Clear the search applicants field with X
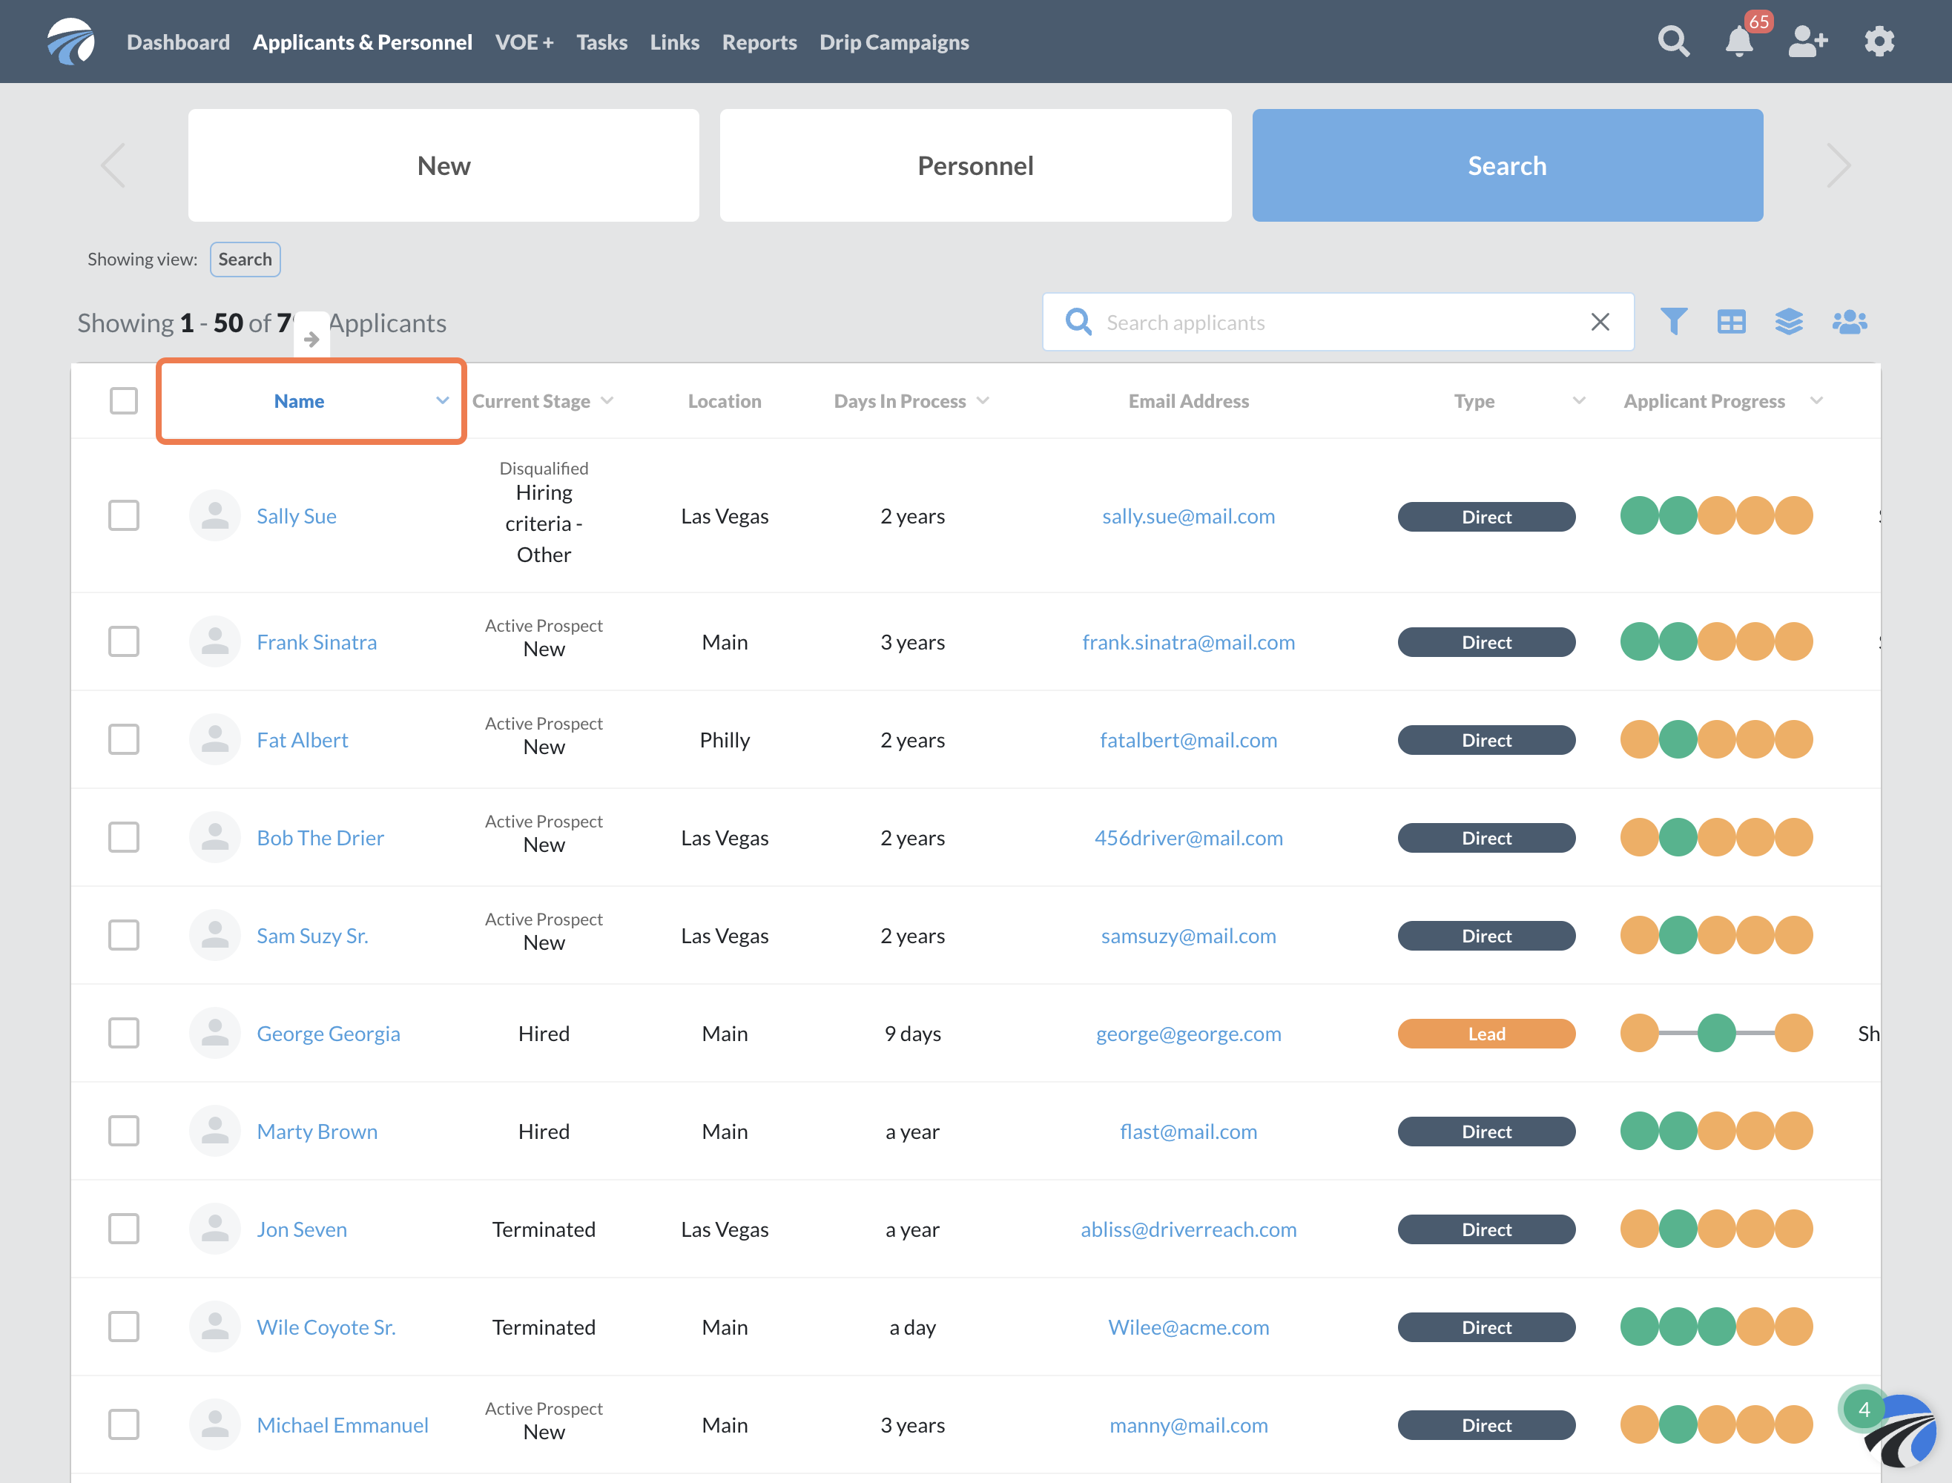This screenshot has width=1952, height=1483. point(1600,323)
